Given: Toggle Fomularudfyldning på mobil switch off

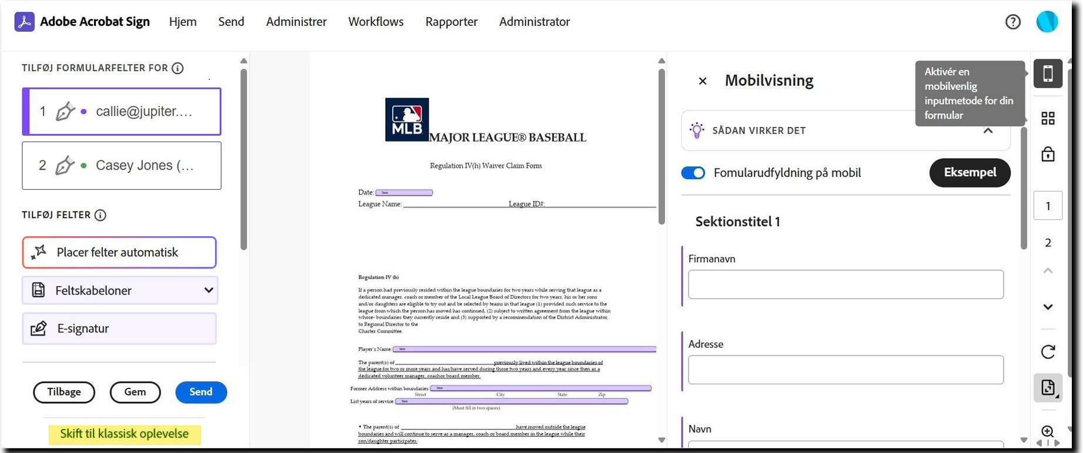Looking at the screenshot, I should (693, 173).
